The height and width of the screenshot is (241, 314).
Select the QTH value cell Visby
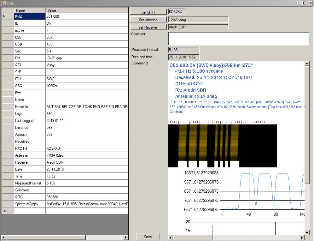click(87, 65)
